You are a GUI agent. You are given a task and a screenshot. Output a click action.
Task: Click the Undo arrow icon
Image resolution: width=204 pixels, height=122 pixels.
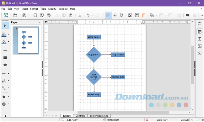point(88,15)
